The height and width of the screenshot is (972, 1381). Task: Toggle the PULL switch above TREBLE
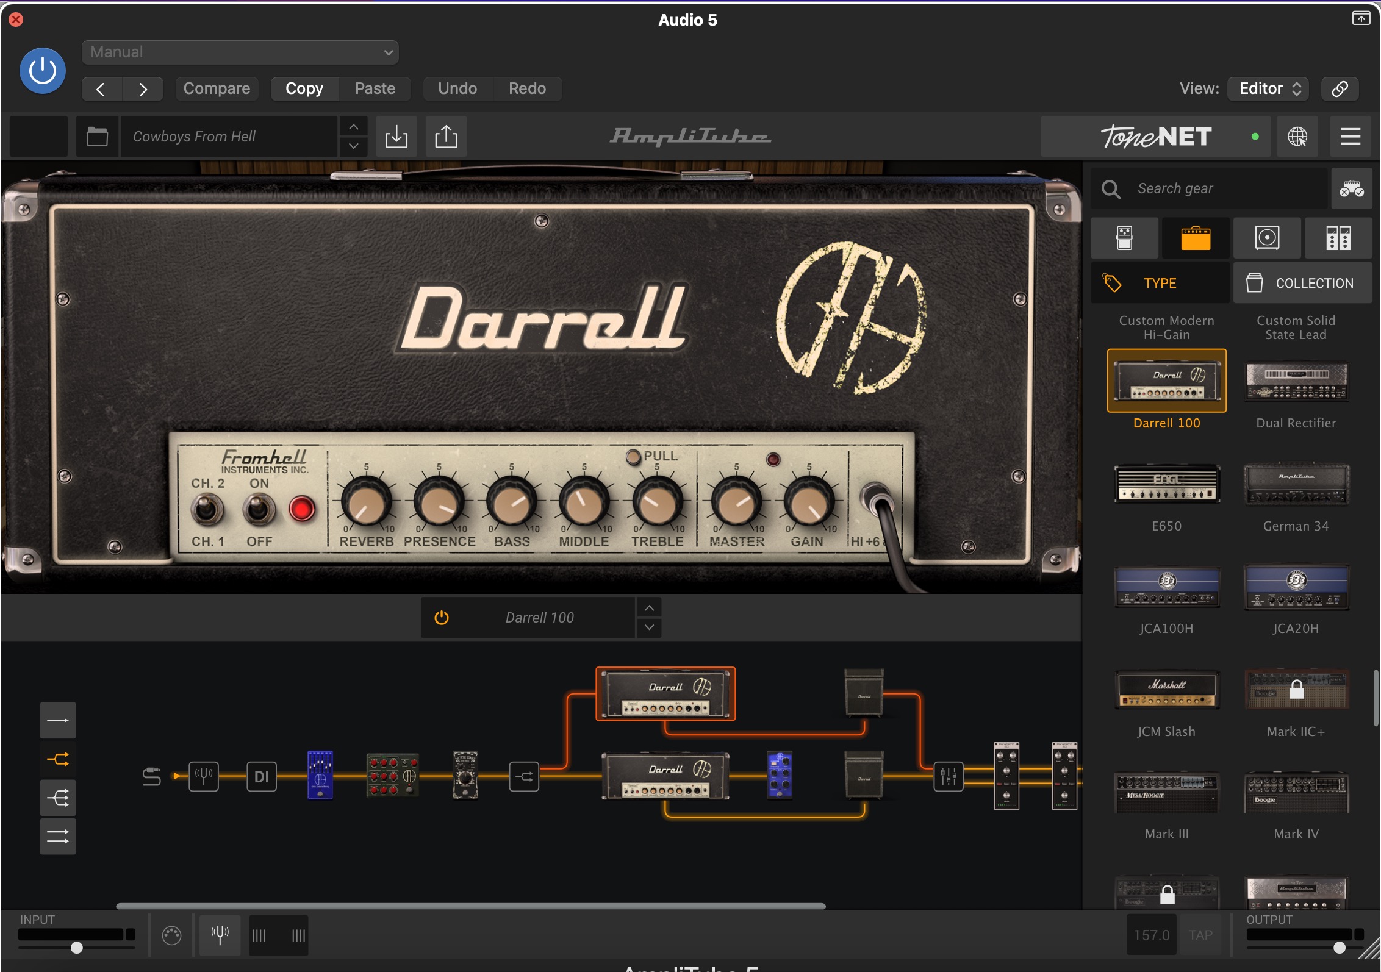(634, 457)
